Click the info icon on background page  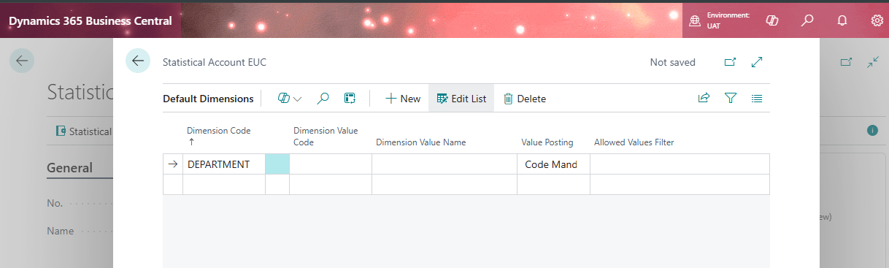(x=872, y=131)
